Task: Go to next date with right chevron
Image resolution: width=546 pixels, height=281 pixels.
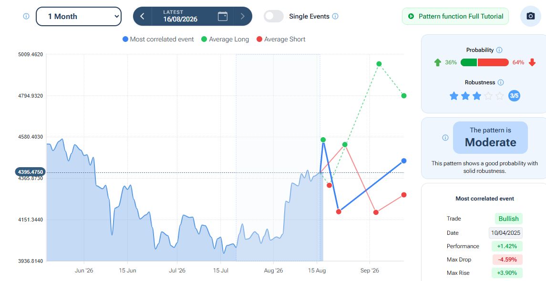Action: (243, 16)
